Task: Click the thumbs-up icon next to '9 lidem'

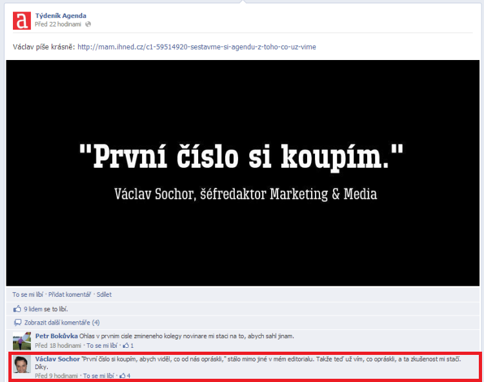Action: pos(17,309)
